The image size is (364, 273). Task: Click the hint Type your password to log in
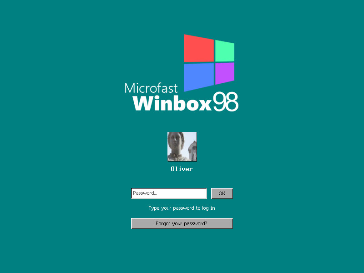(x=182, y=208)
